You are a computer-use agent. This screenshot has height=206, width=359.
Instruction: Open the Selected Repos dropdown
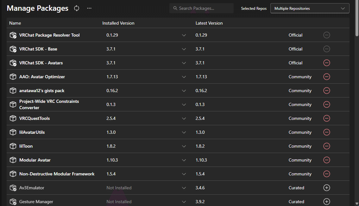click(310, 9)
